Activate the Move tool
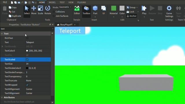 [x=34, y=10]
